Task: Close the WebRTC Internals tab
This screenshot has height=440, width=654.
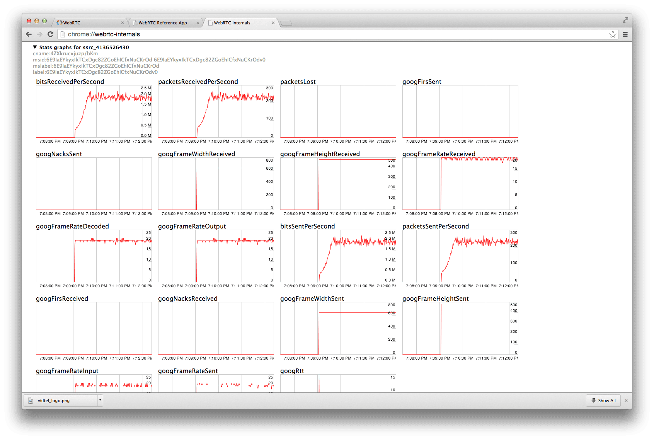Action: [273, 22]
